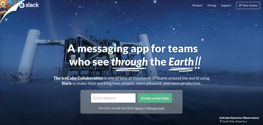
Task: Focus the Email address input field
Action: pyautogui.click(x=113, y=98)
